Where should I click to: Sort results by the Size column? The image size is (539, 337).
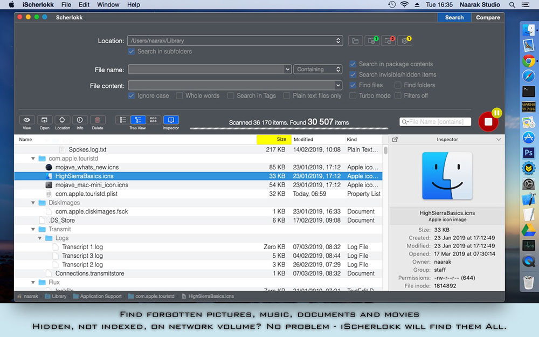click(274, 139)
